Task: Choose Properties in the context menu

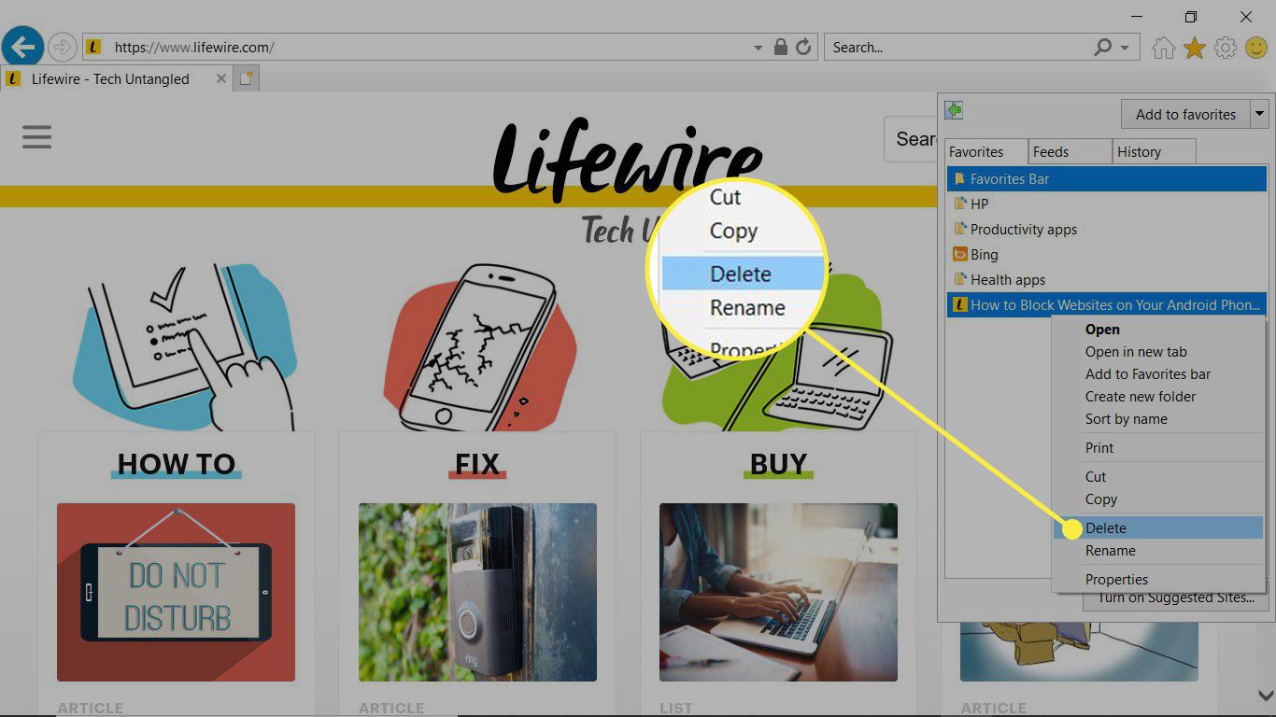Action: [x=1158, y=579]
